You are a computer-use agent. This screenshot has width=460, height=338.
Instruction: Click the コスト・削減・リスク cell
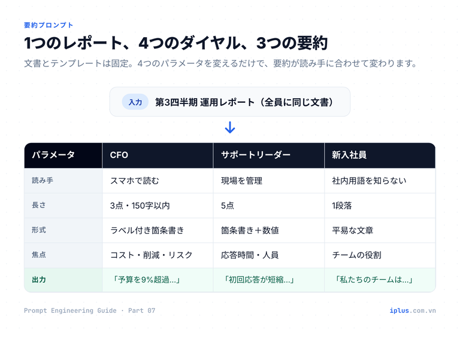point(158,255)
